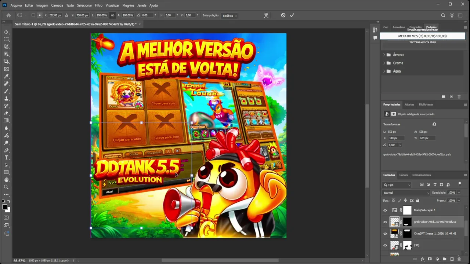Hide the (38) layer
Image resolution: width=470 pixels, height=264 pixels.
385,245
